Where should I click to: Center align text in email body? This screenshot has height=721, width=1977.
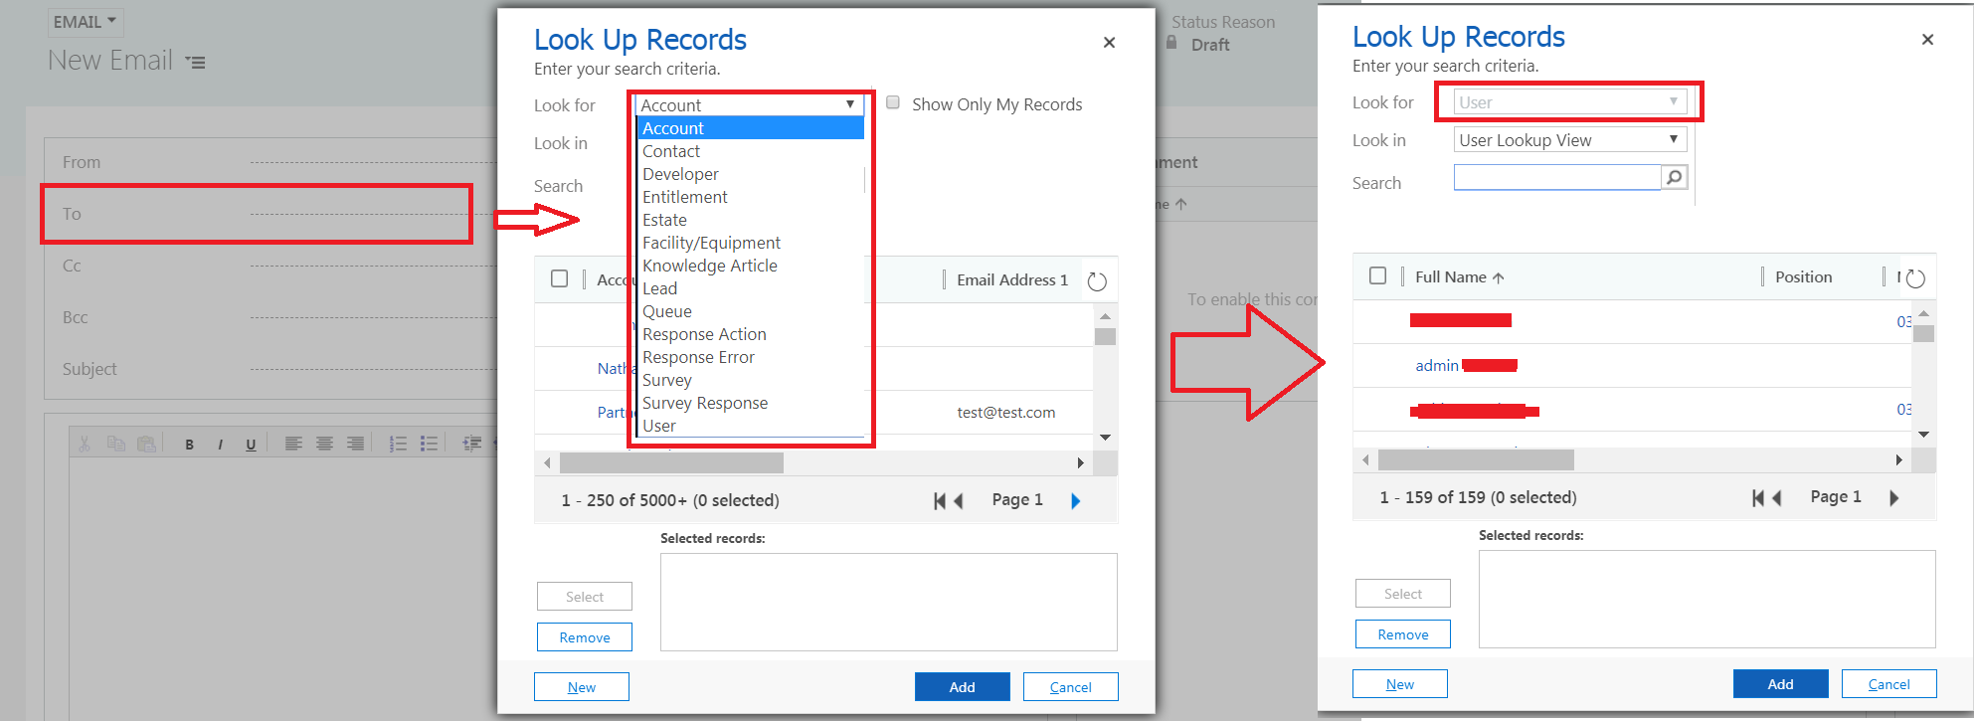324,444
